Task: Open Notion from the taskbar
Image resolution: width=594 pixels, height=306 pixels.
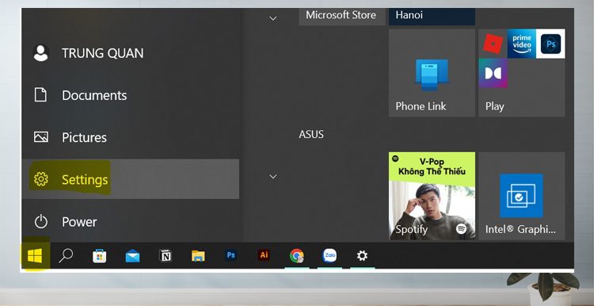Action: click(166, 256)
